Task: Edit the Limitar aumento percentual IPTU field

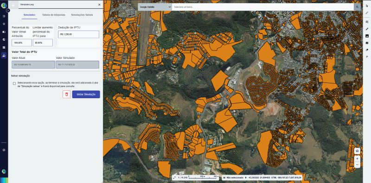Action: tap(43, 43)
